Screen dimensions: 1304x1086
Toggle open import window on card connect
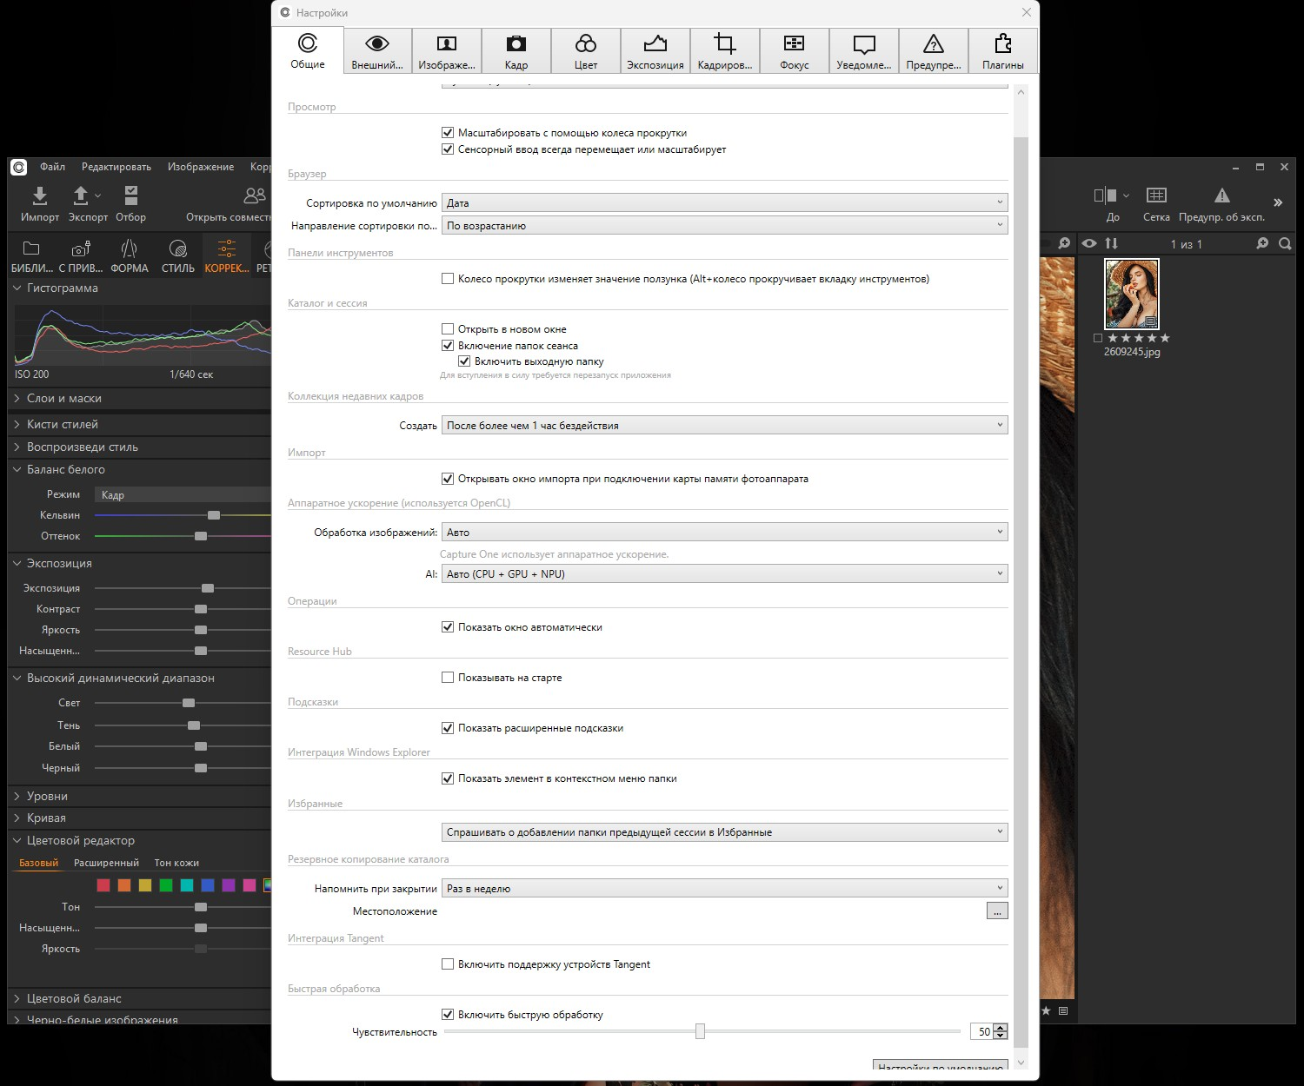pyautogui.click(x=448, y=479)
